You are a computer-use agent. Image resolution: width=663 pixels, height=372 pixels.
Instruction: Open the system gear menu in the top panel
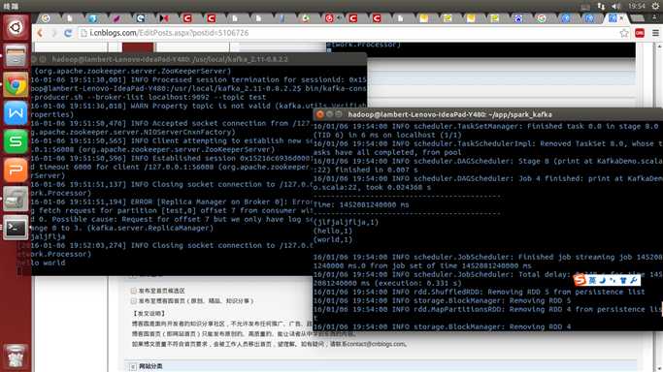[656, 6]
